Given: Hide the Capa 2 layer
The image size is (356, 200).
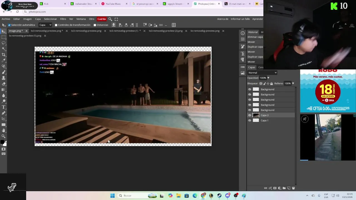Looking at the screenshot, I should click(x=249, y=115).
